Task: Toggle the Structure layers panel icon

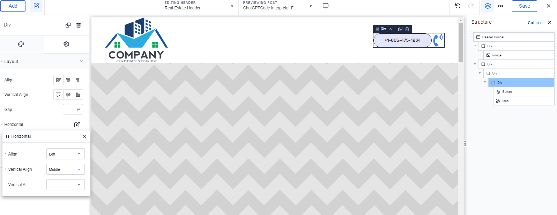Action: (x=488, y=6)
